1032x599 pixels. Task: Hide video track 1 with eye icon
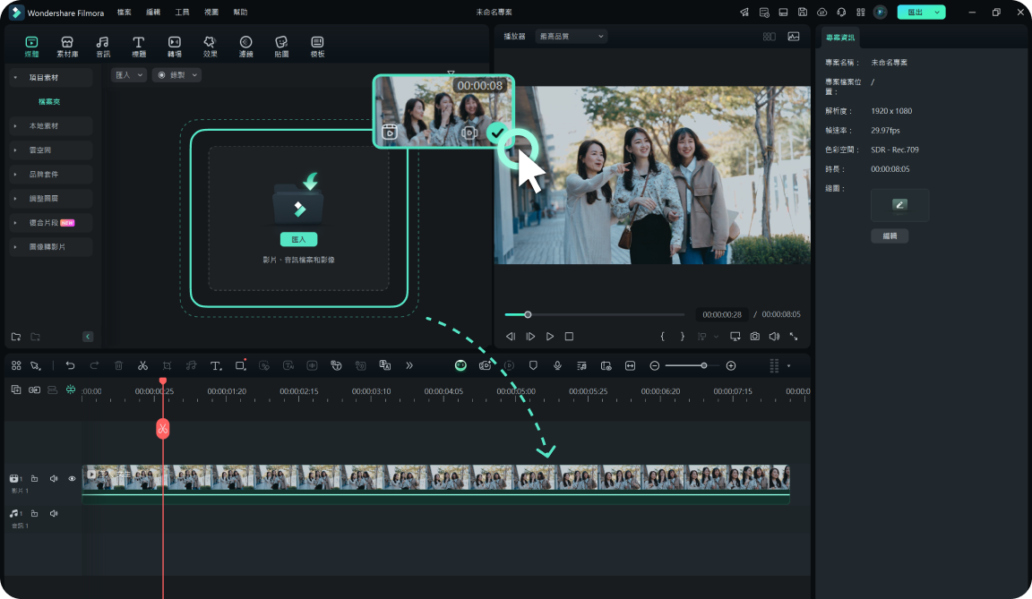pos(72,479)
